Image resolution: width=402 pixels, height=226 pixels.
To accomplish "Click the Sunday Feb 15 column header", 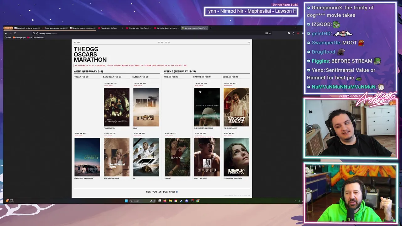I will click(230, 77).
